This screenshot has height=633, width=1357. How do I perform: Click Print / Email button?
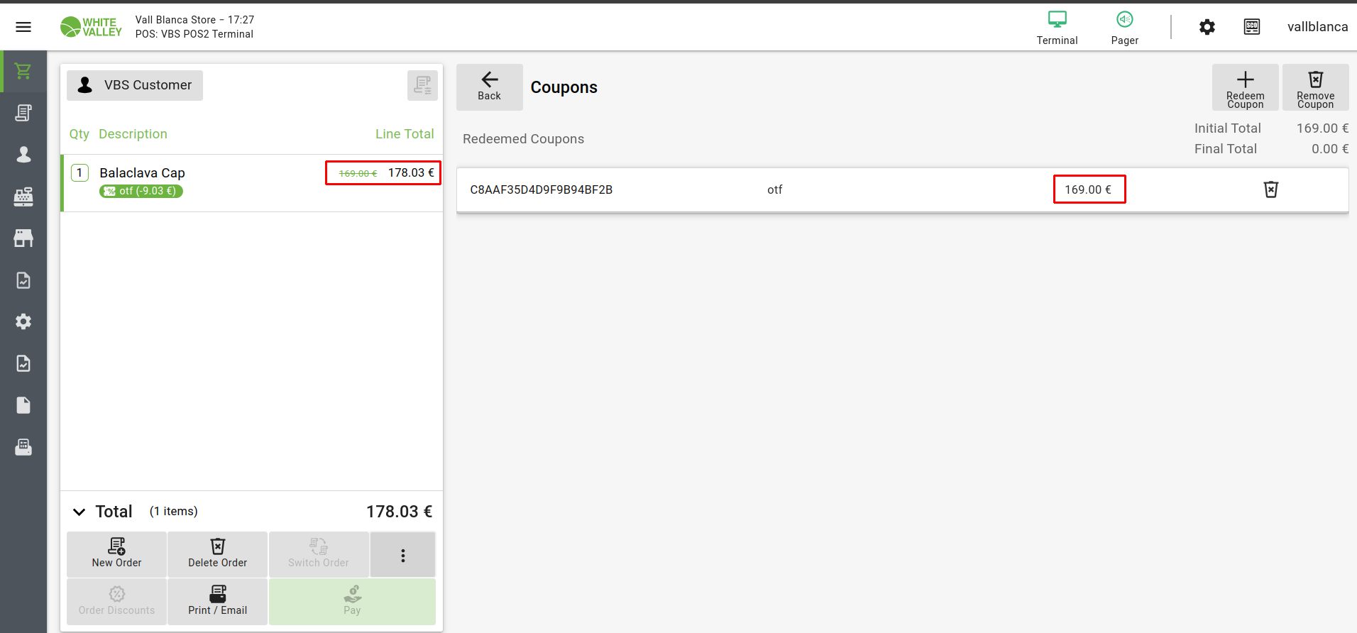pyautogui.click(x=217, y=602)
